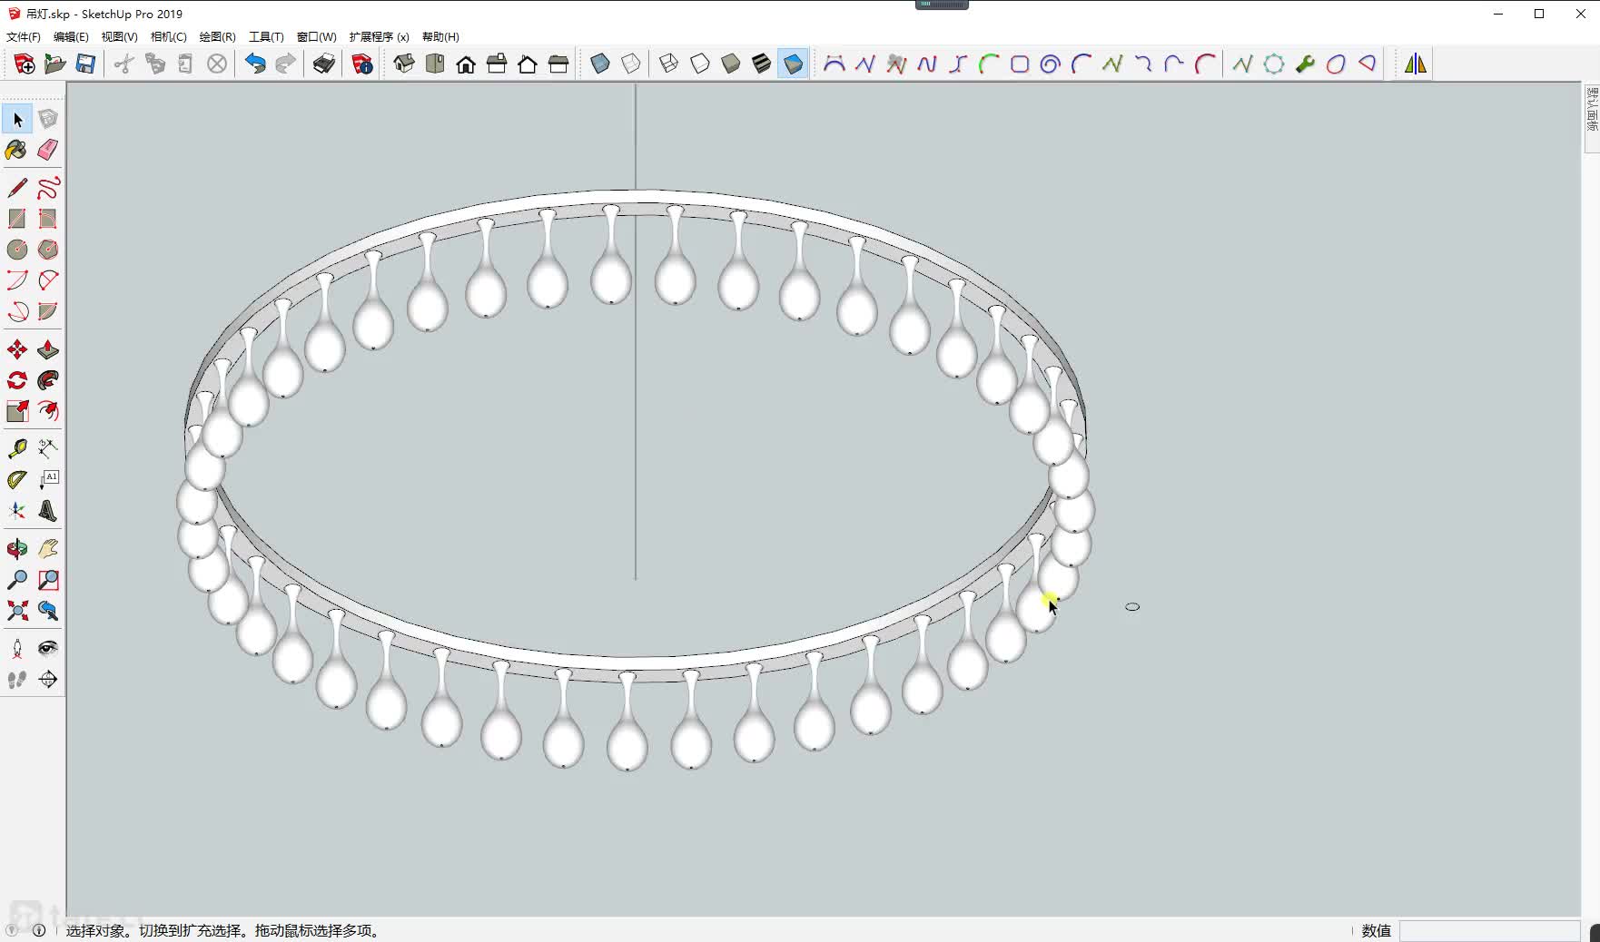1600x942 pixels.
Task: Pick the Dimension tool
Action: click(x=48, y=449)
